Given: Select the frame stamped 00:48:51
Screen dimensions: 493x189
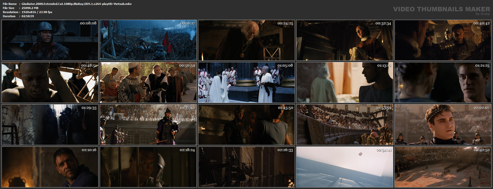Looking at the screenshot, I should click(x=50, y=82).
